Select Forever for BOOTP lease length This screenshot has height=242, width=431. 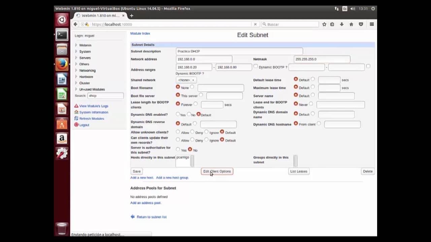coord(178,104)
